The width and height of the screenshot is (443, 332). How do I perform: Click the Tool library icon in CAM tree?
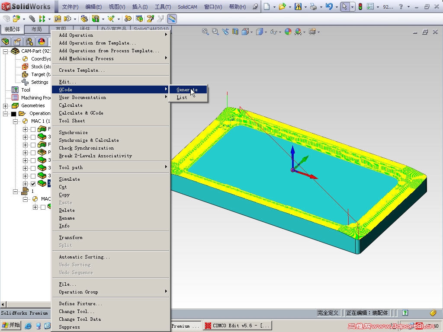click(16, 89)
